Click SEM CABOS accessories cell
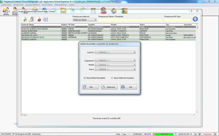The height and width of the screenshot is (136, 219). [x=189, y=35]
